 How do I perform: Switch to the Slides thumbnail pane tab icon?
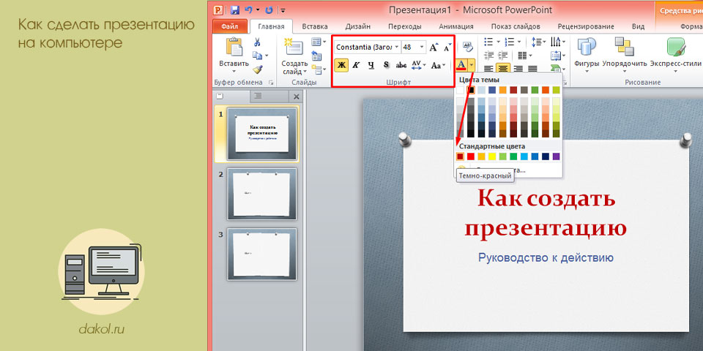[x=220, y=96]
